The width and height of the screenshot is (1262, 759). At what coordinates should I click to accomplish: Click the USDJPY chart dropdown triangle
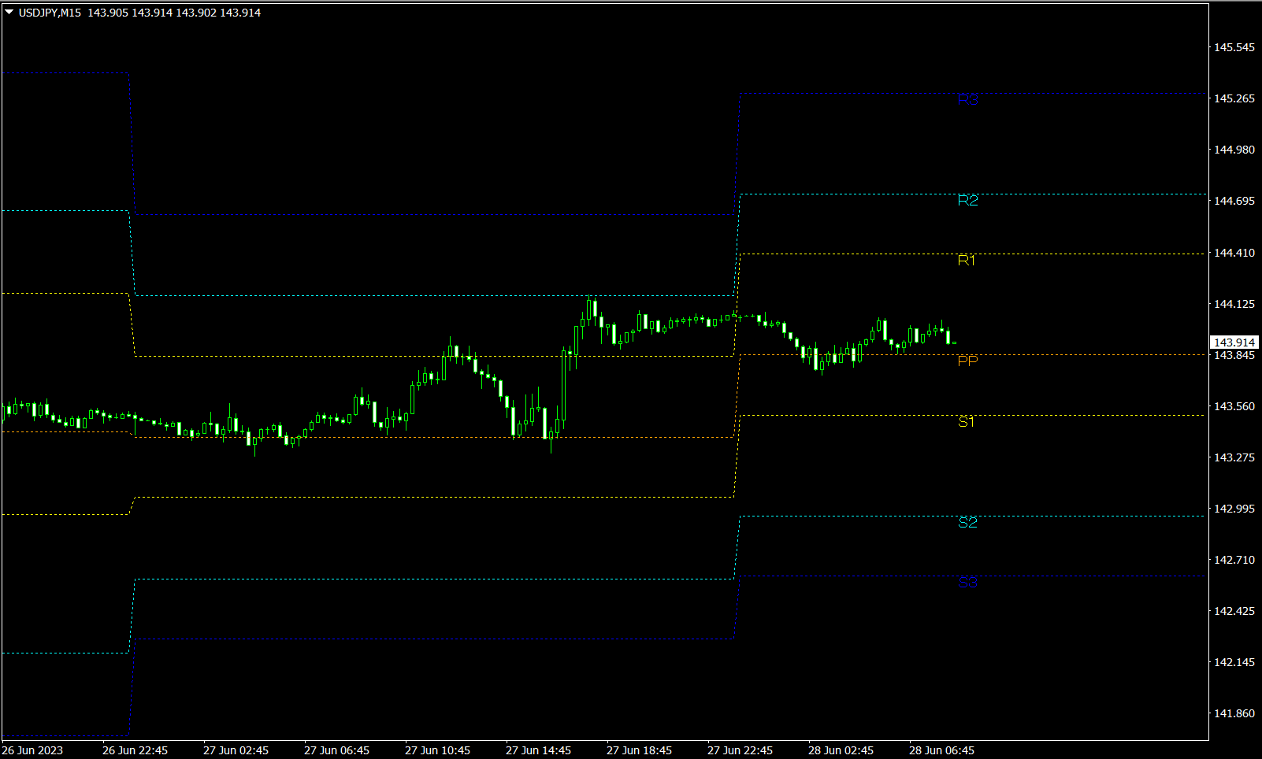(x=9, y=13)
